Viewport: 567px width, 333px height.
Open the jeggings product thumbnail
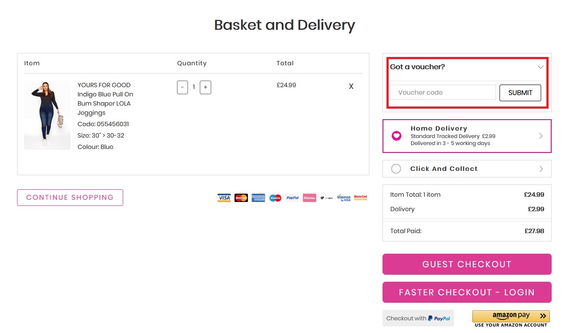(47, 115)
